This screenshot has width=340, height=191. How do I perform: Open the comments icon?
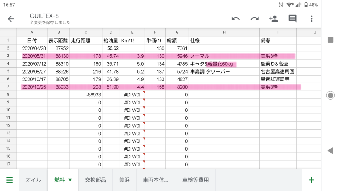[292, 19]
